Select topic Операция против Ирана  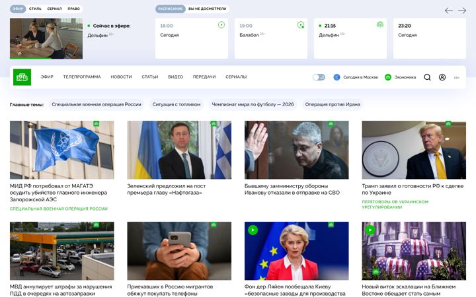pyautogui.click(x=333, y=104)
